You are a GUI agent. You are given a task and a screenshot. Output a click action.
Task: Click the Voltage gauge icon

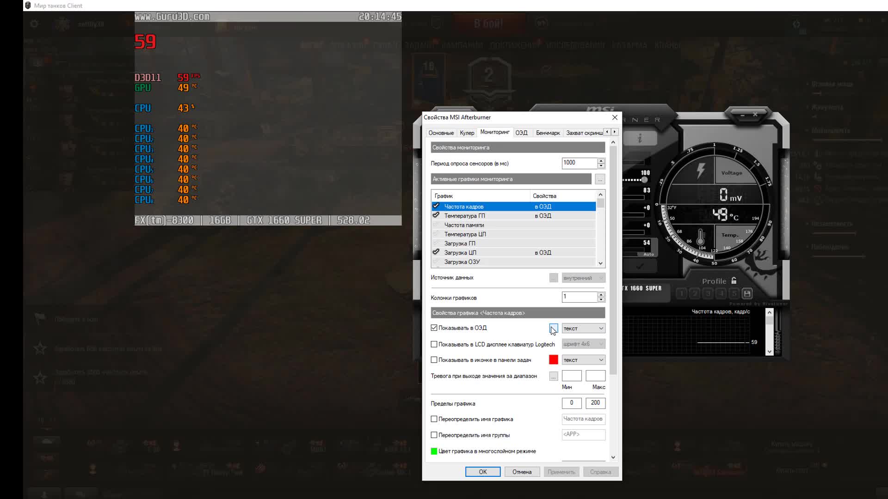(701, 171)
